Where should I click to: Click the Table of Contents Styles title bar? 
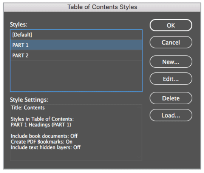pos(102,7)
